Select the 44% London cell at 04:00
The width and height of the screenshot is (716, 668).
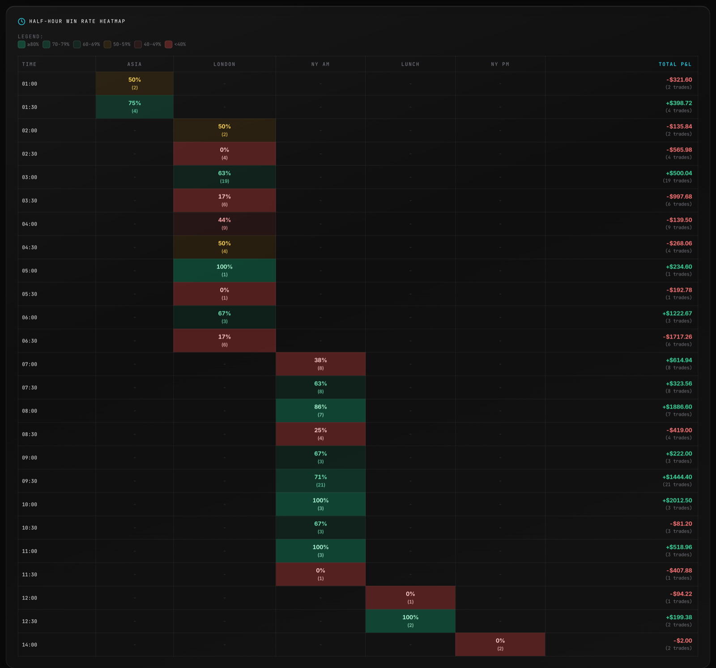point(225,224)
